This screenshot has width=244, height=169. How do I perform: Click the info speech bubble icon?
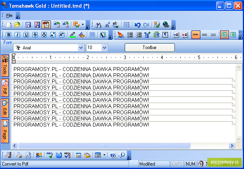pos(122,155)
